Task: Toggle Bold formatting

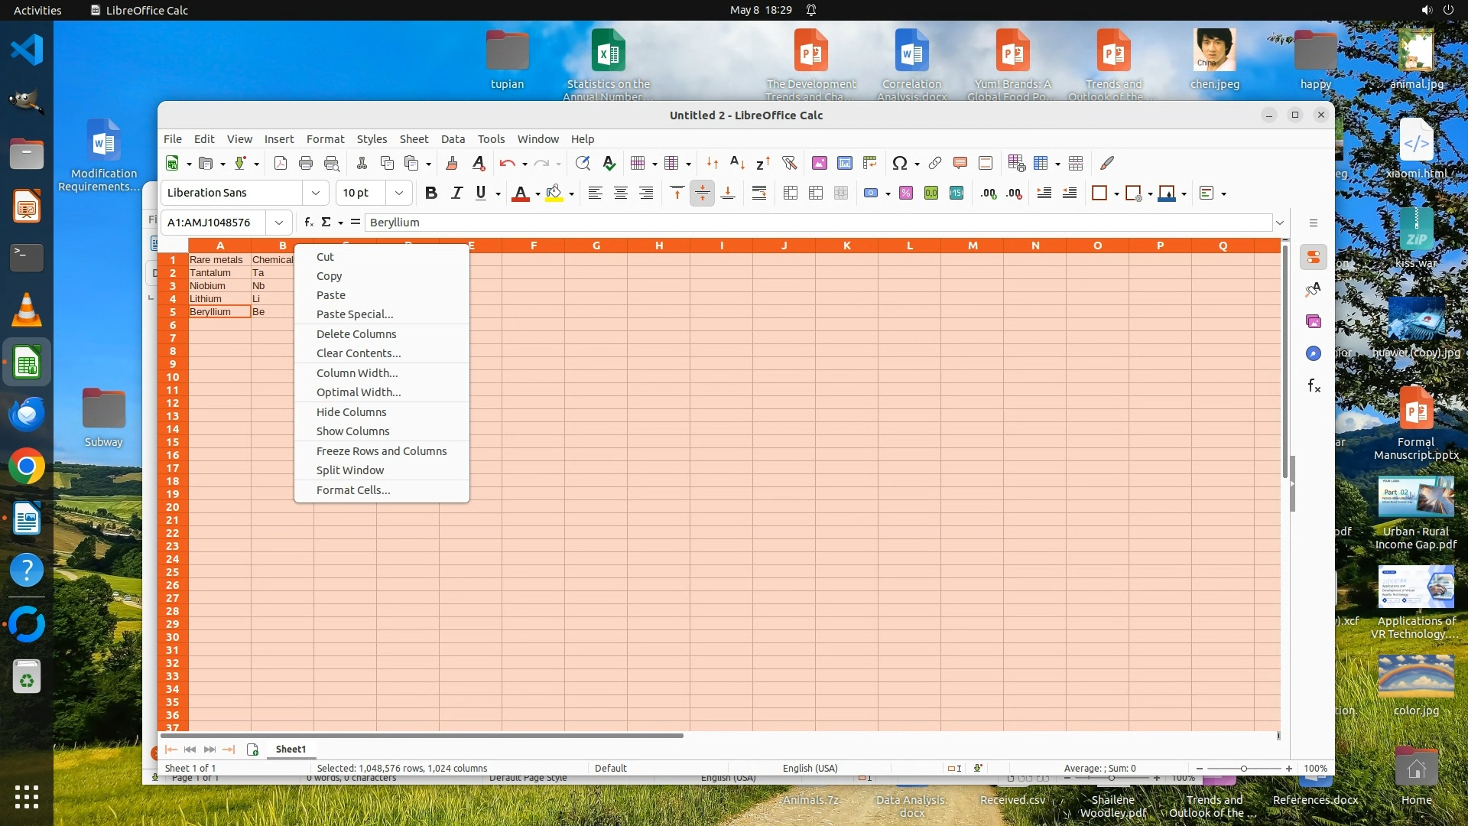Action: point(431,193)
